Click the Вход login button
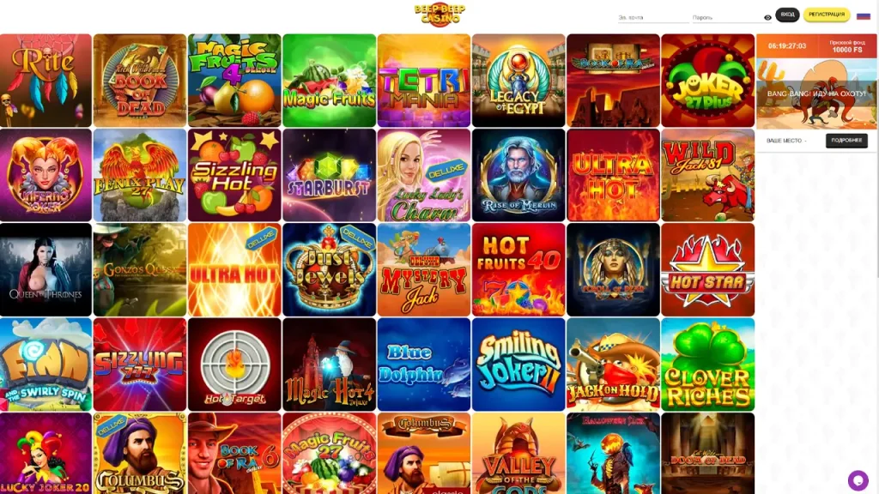The height and width of the screenshot is (494, 879). 787,15
